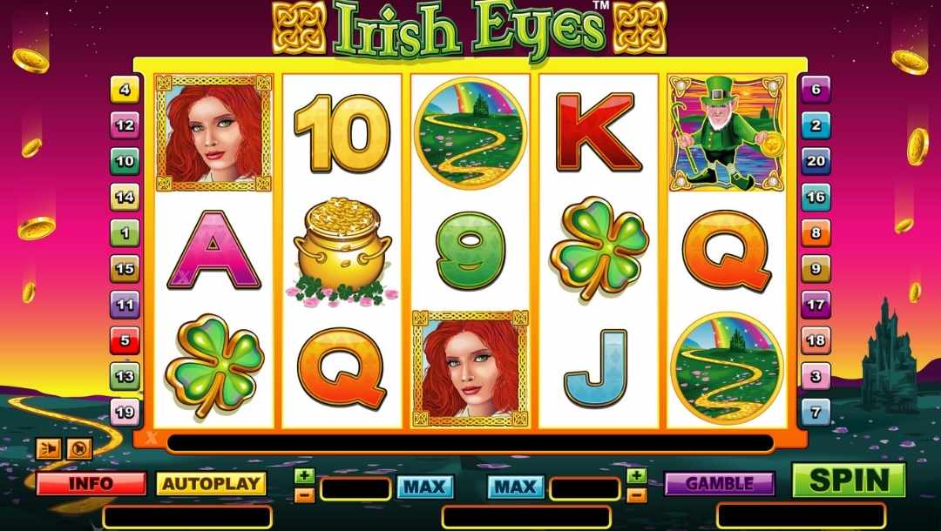The image size is (941, 531).
Task: Decrease value with the left orange minus
Action: (304, 495)
